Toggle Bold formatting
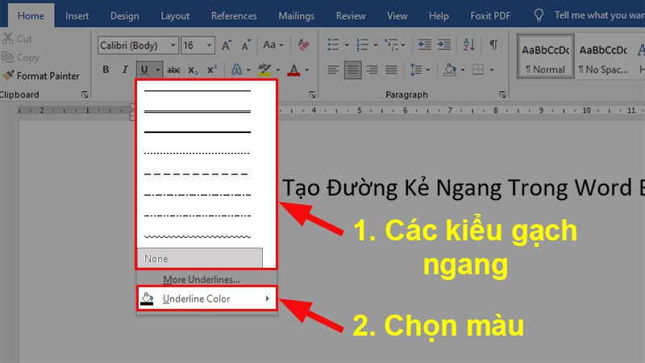 pyautogui.click(x=105, y=70)
